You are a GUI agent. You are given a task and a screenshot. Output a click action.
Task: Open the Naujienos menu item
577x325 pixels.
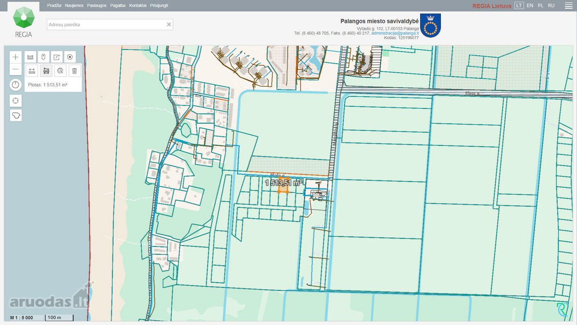coord(74,5)
